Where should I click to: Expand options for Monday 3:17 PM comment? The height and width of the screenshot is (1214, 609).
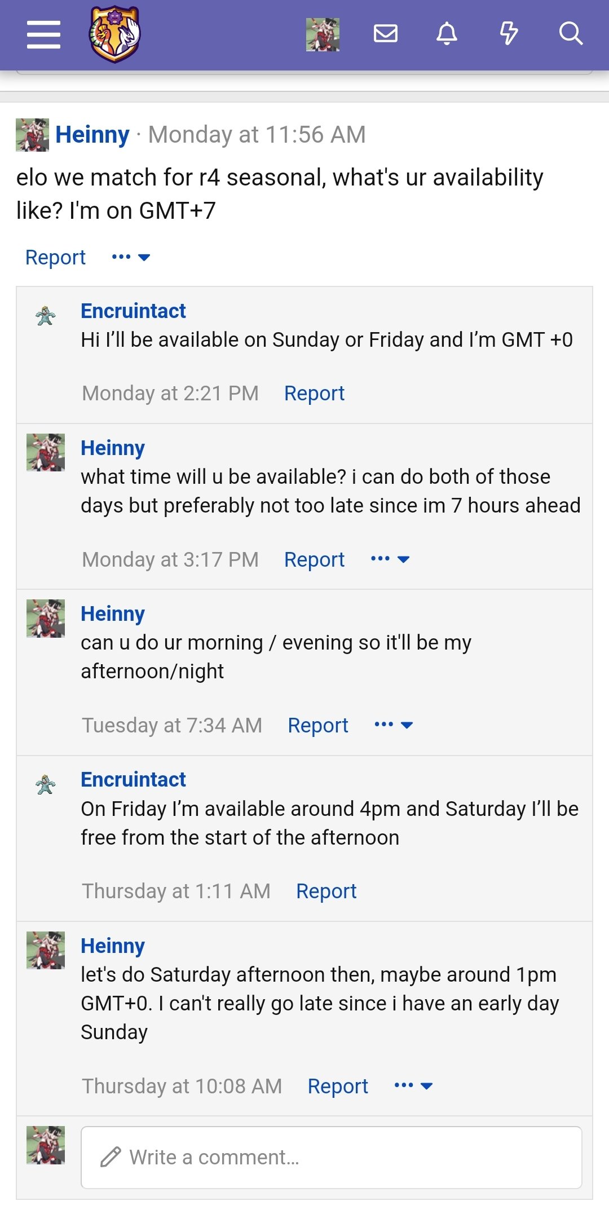(x=390, y=559)
